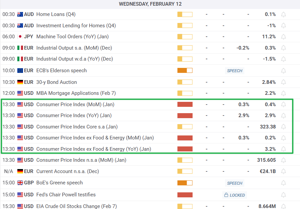Open Industrial Output s.a. (MoM) (Dec) row
The height and width of the screenshot is (209, 300).
(150, 48)
